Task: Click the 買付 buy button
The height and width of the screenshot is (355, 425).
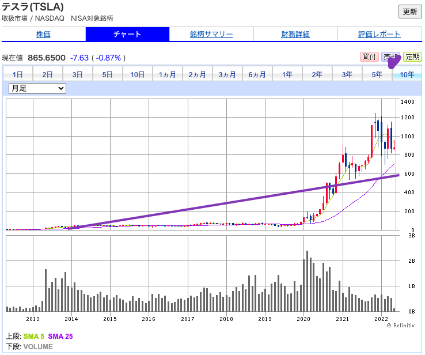Action: tap(369, 57)
